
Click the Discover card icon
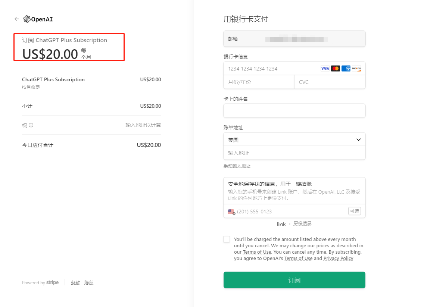click(x=356, y=69)
